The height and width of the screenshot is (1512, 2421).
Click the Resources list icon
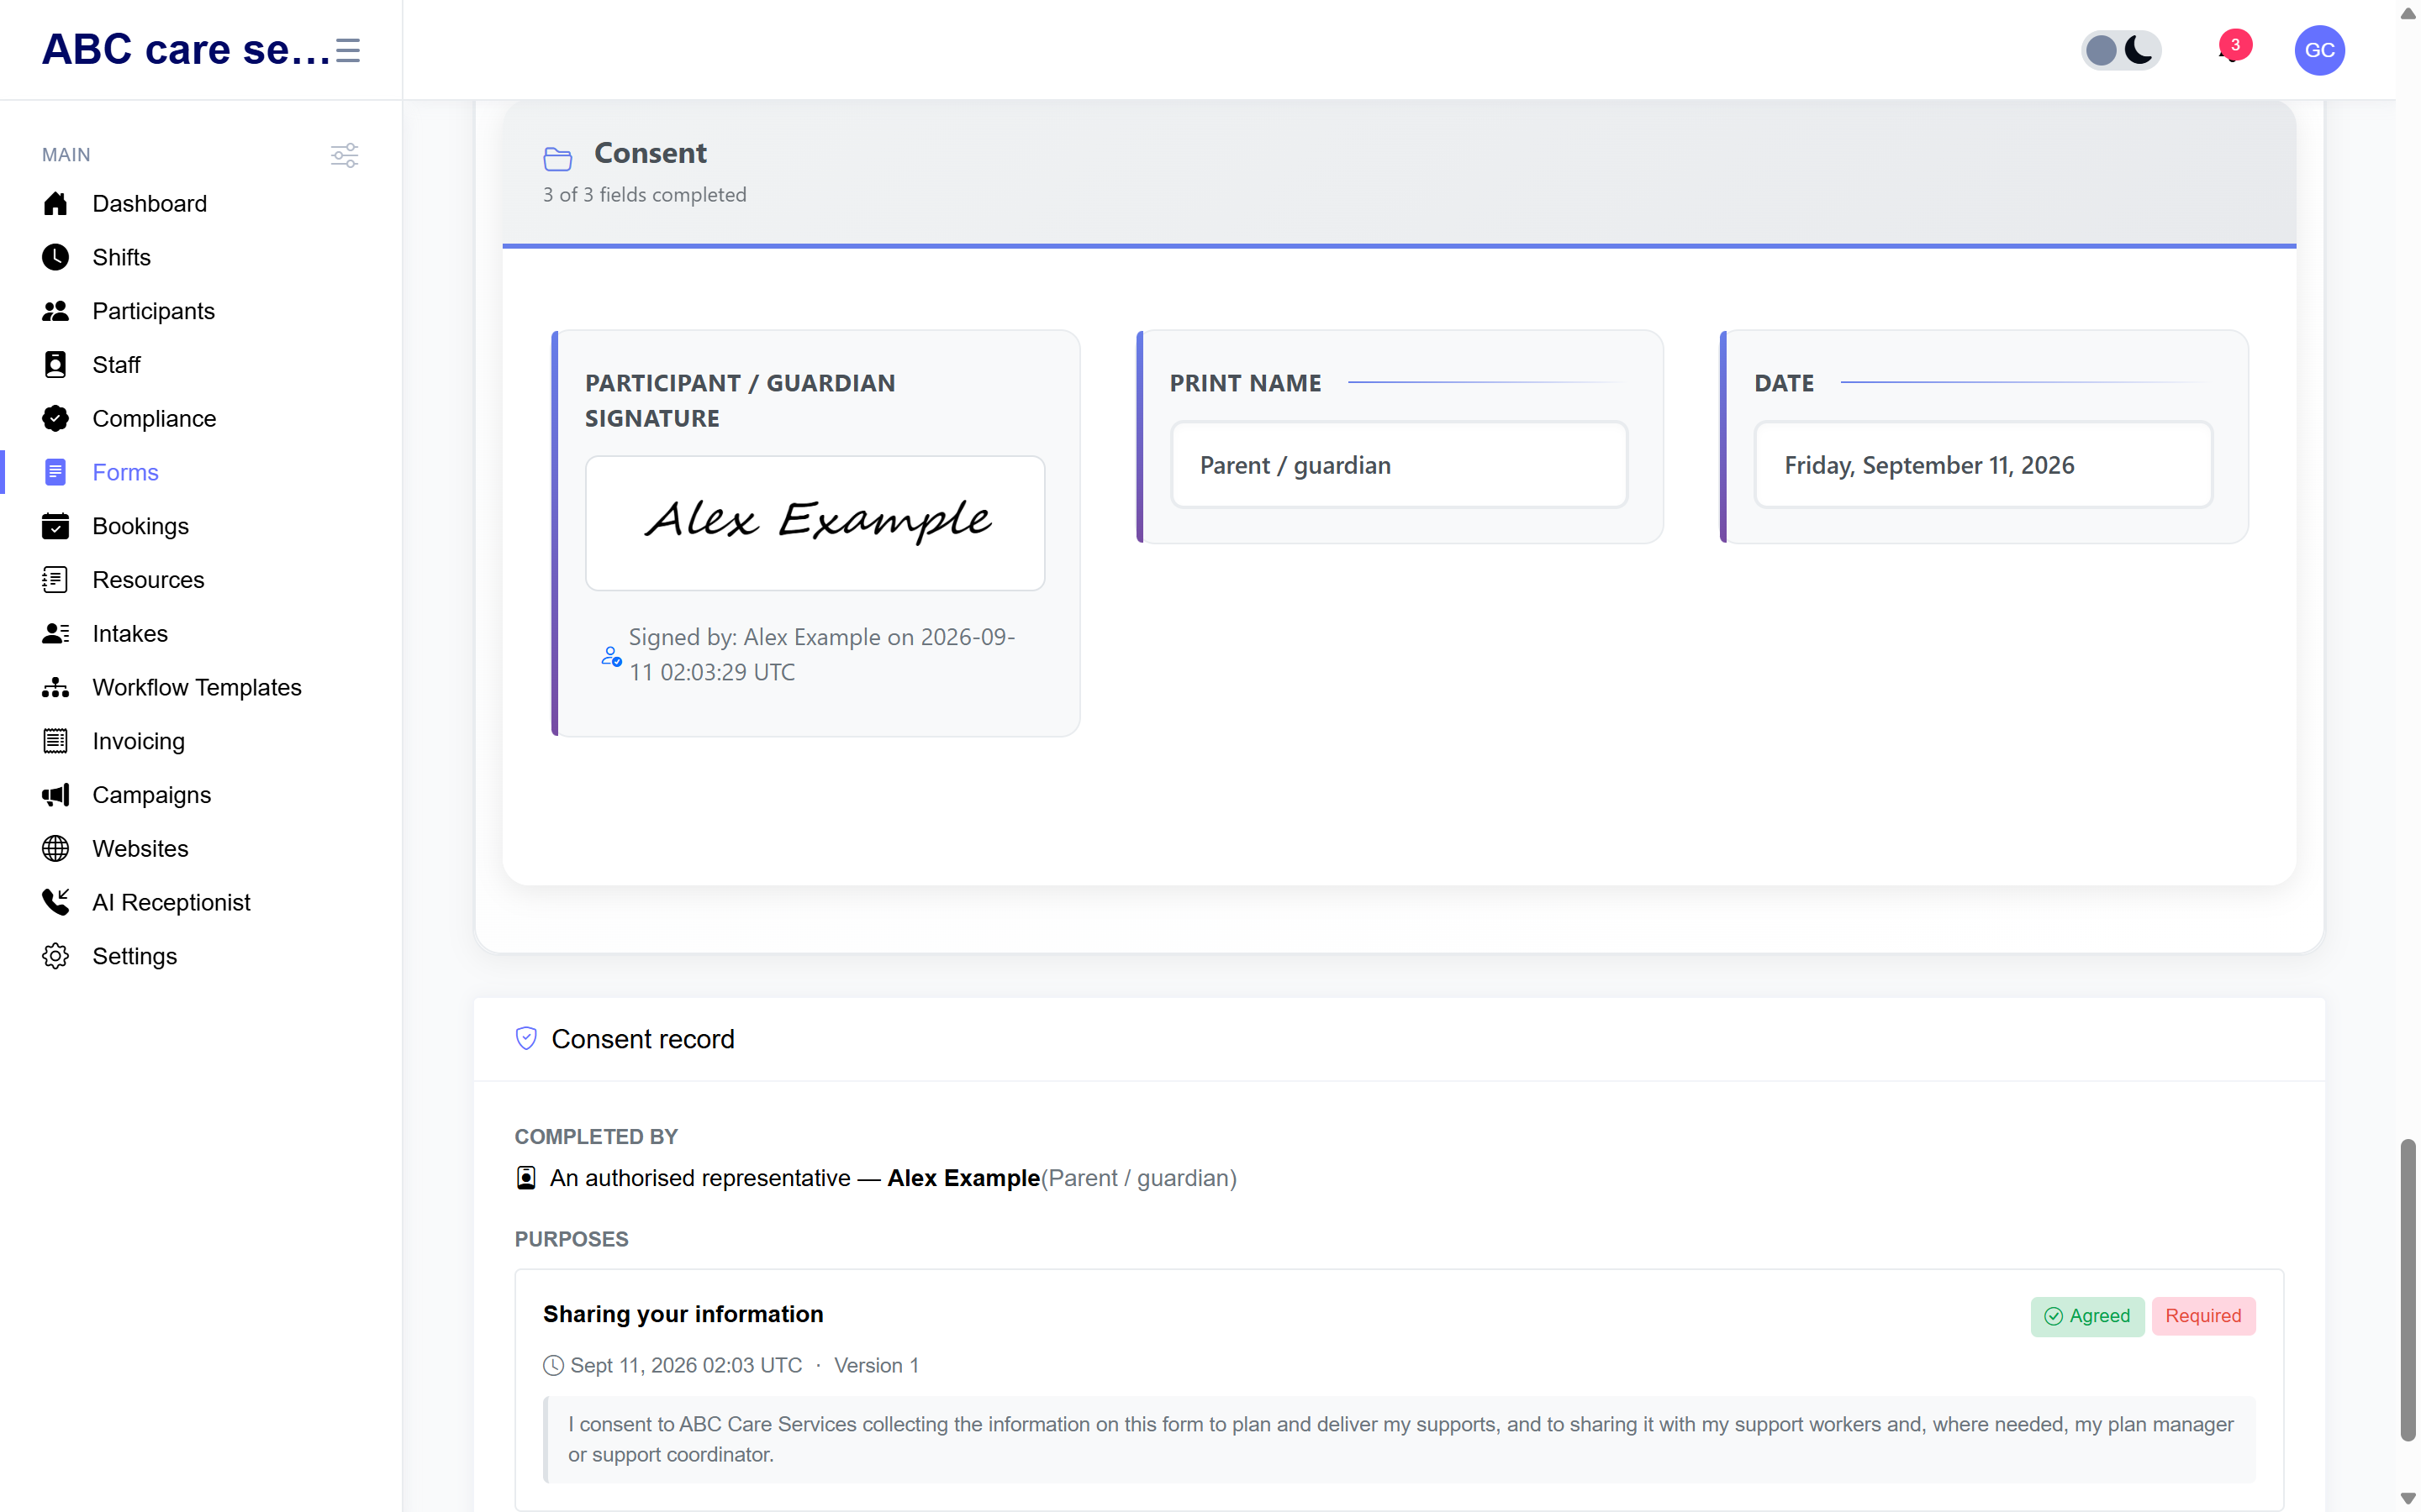(55, 580)
